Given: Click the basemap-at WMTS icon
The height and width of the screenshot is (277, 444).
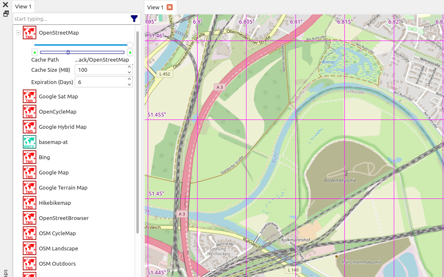Looking at the screenshot, I should tap(30, 142).
